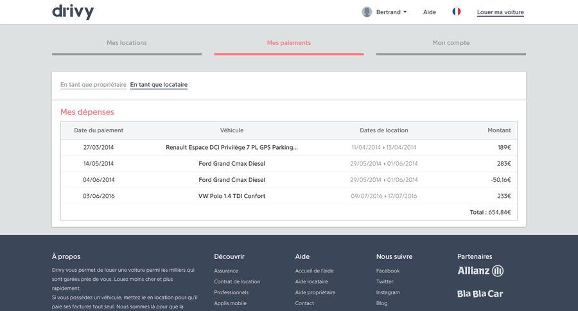Click the 283€ amount
Viewport: 578px width, 311px height.
click(504, 163)
